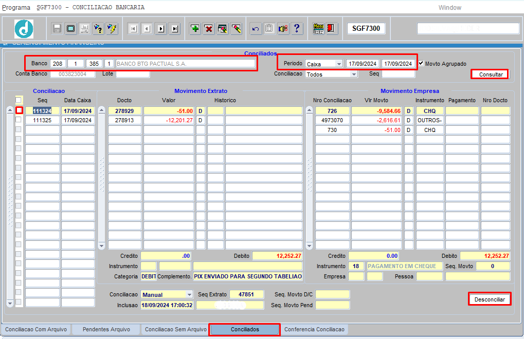The image size is (524, 339).
Task: Switch to Conciliacao Com Arquivo tab
Action: tap(36, 329)
